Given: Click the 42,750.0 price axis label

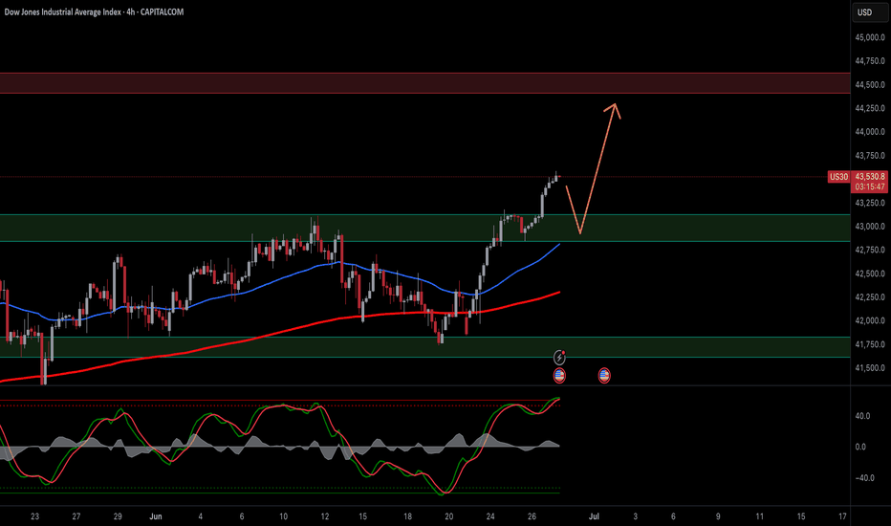Looking at the screenshot, I should click(870, 250).
